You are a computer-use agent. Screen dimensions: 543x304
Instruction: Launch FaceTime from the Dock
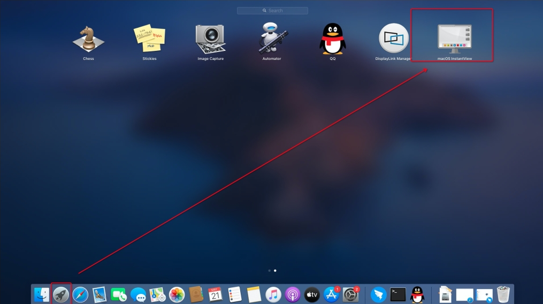(119, 295)
